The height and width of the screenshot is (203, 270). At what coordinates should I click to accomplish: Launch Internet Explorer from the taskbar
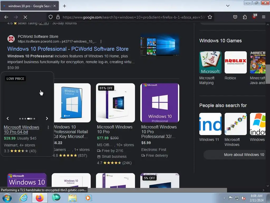(23, 198)
